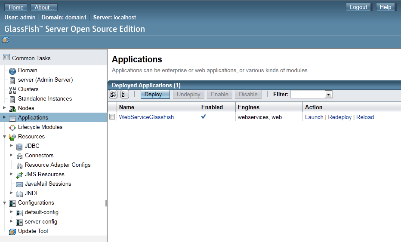Open the WebServiceGlassFish application link
Viewport: 401px width, 242px height.
tap(146, 117)
